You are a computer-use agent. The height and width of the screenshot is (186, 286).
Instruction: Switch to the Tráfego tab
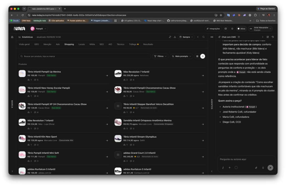(134, 44)
